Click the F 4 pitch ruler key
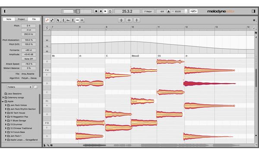 coord(47,70)
